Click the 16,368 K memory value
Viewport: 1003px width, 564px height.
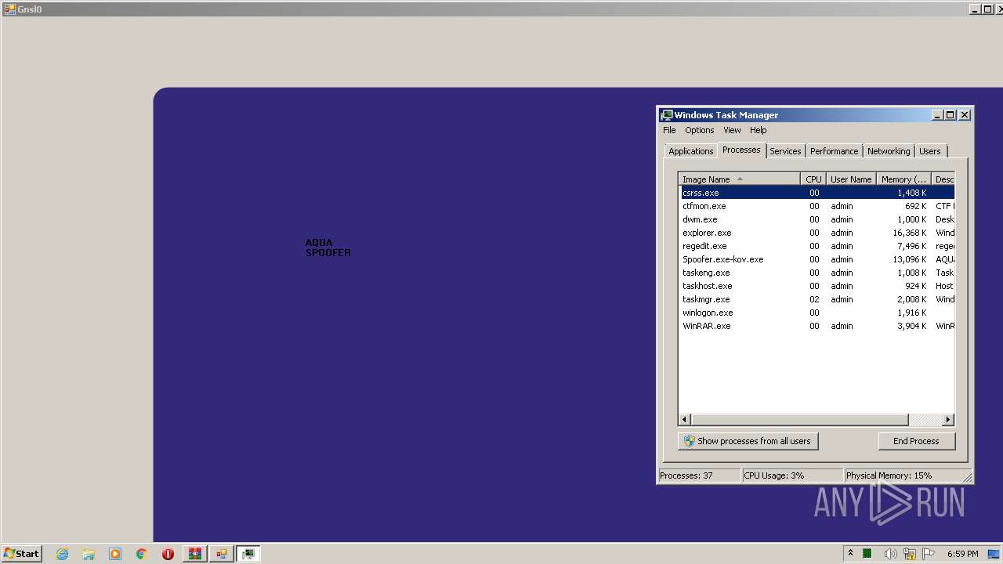[909, 233]
